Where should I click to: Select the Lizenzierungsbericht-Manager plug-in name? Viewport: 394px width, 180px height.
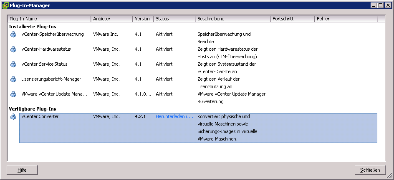click(51, 79)
